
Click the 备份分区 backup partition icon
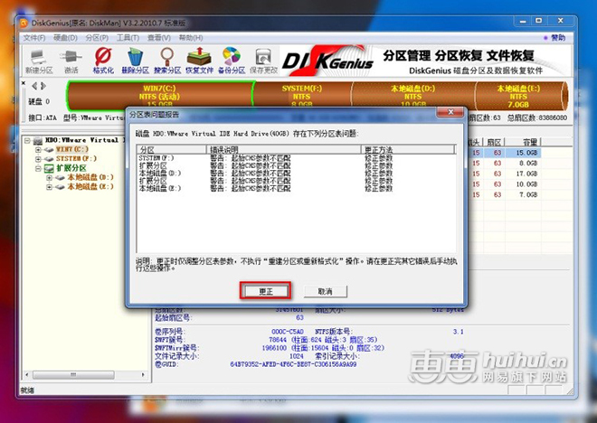[232, 61]
